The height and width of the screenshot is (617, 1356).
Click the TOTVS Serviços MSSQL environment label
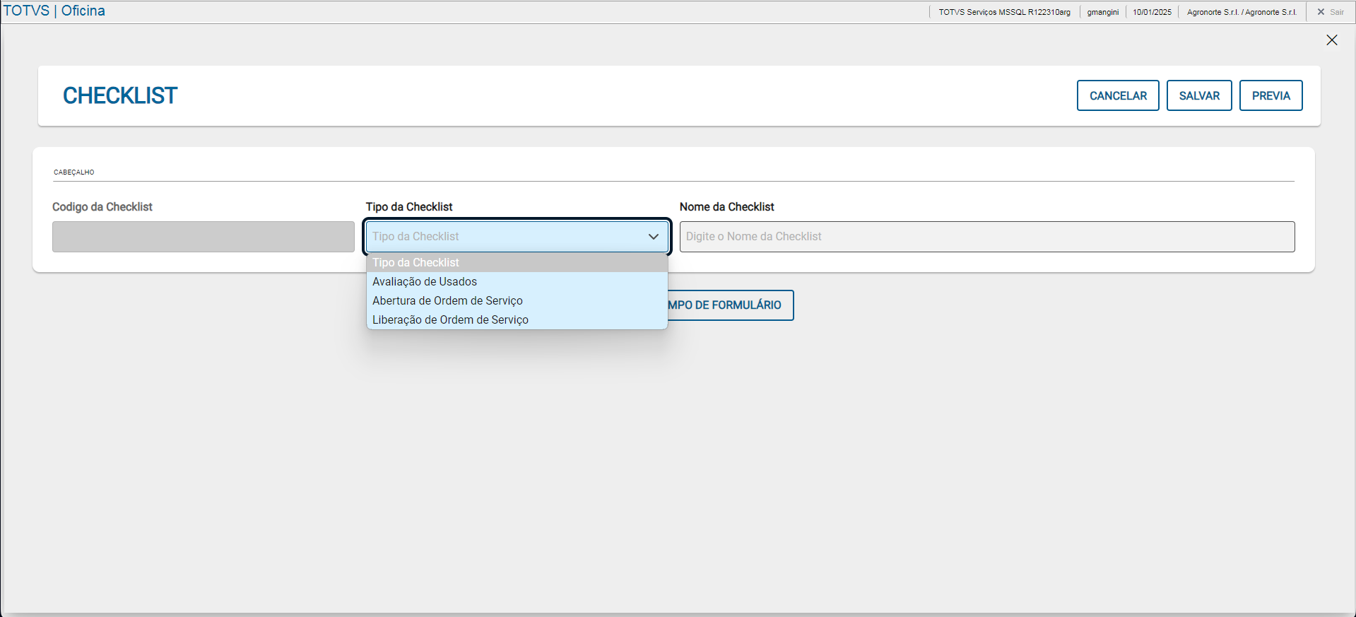click(1004, 12)
